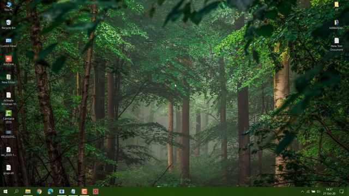Launch Microsoft Edge from taskbar
This screenshot has height=196, width=349.
tap(51, 191)
